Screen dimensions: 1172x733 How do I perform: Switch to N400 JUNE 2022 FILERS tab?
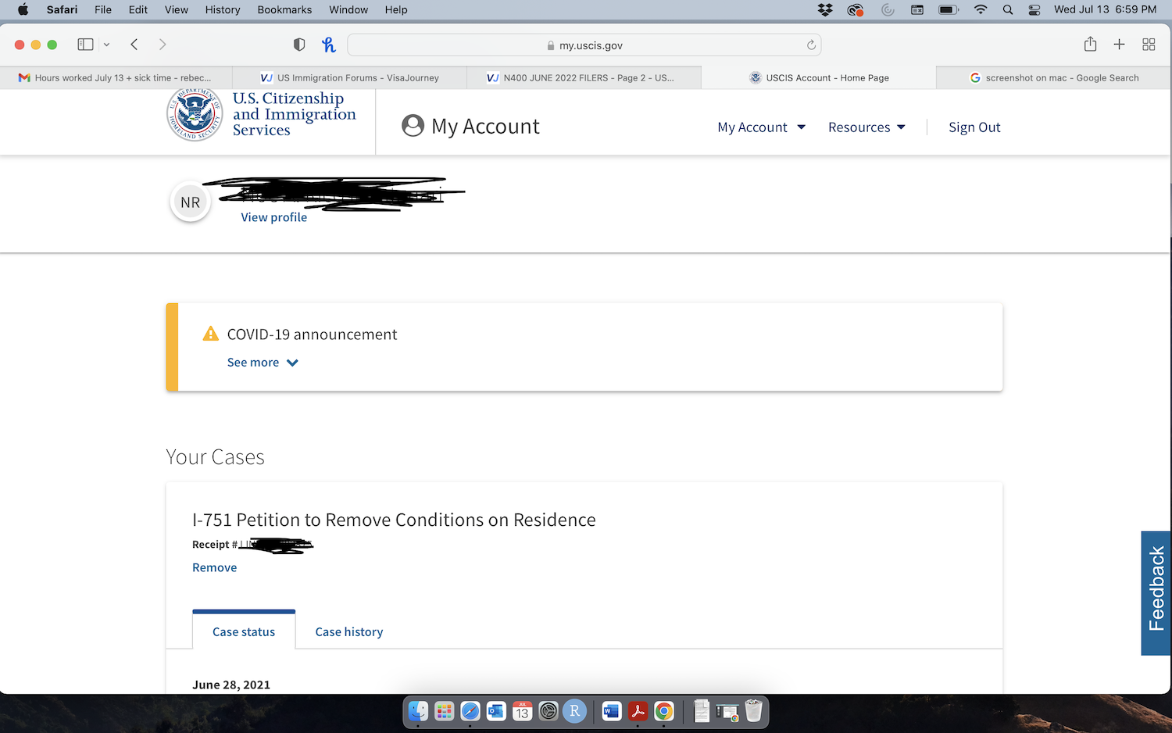(584, 77)
